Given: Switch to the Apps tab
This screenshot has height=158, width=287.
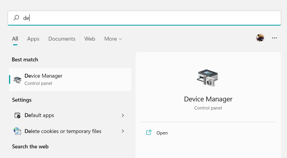Looking at the screenshot, I should pyautogui.click(x=33, y=39).
